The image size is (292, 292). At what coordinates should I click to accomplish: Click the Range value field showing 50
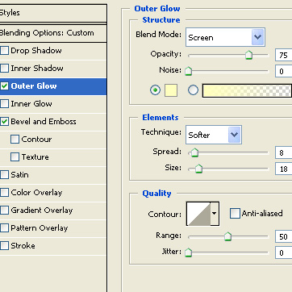tap(284, 236)
